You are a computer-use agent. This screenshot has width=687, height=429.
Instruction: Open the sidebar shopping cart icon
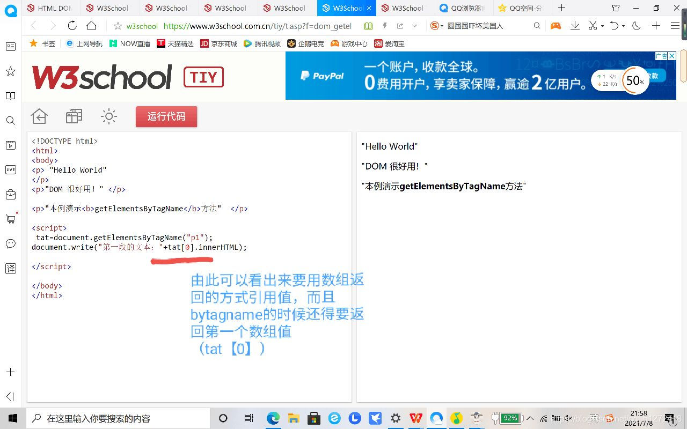click(10, 219)
